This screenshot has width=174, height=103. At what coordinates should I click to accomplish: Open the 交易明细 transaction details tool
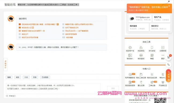(x=163, y=49)
